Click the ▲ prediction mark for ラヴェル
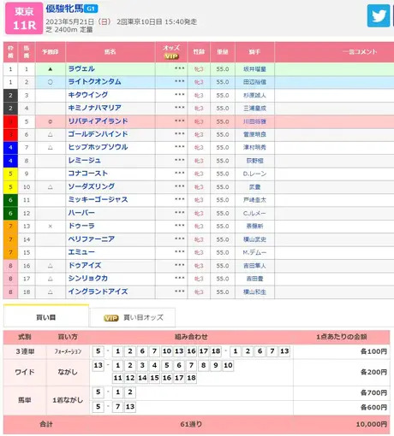 point(51,69)
